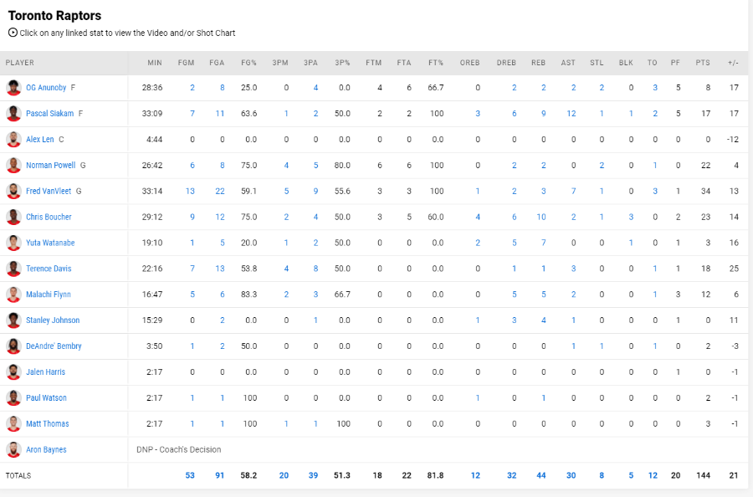Open Stanley Johnson's player page

[53, 320]
